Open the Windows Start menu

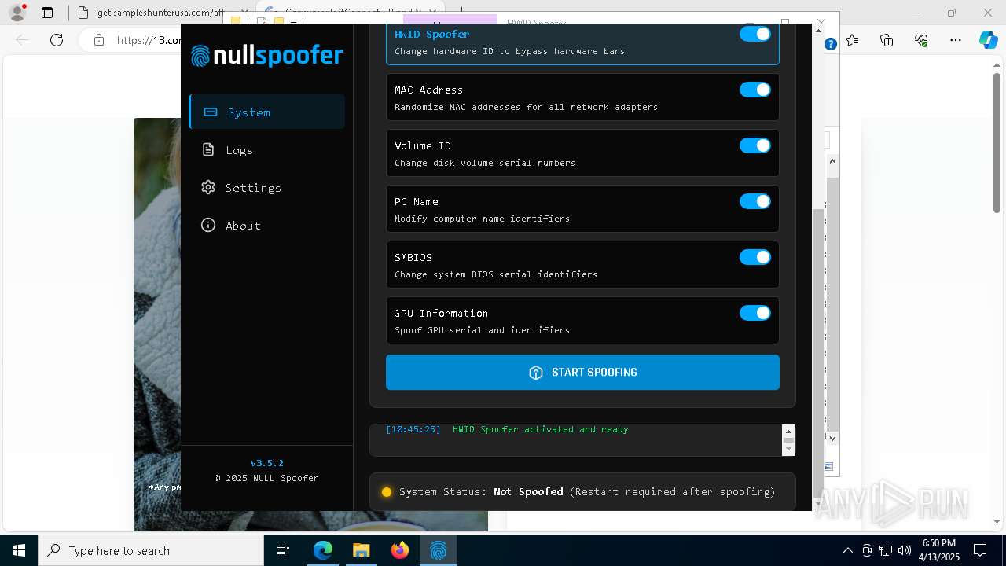coord(19,550)
